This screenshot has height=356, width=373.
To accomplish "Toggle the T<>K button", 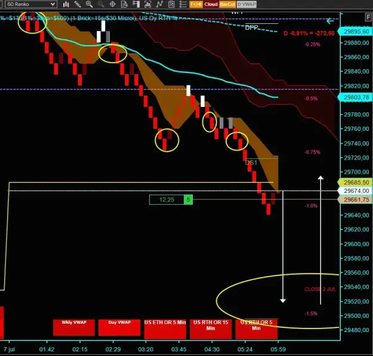I will click(x=196, y=4).
